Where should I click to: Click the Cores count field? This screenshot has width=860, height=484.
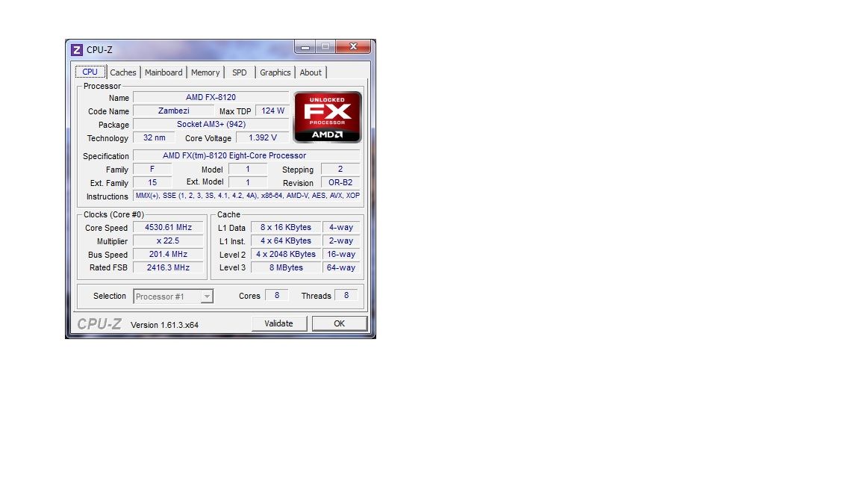point(277,295)
